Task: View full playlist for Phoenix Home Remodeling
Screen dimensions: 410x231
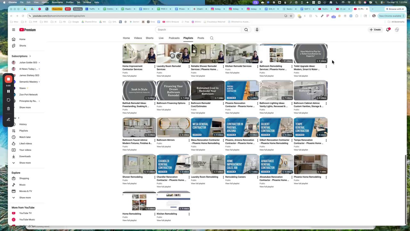Action: point(301,184)
